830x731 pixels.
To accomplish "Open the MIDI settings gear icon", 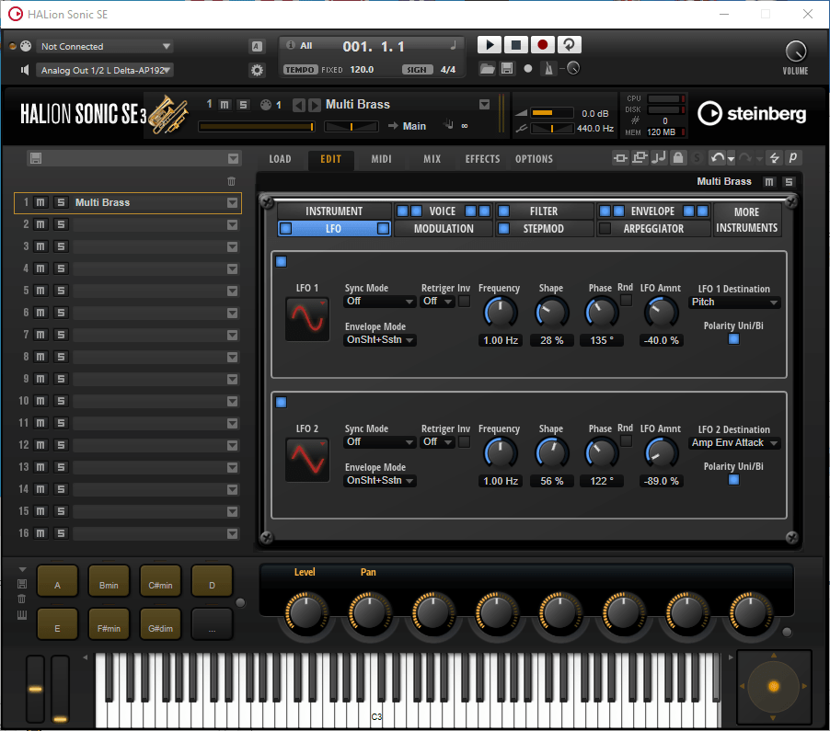I will tap(258, 70).
